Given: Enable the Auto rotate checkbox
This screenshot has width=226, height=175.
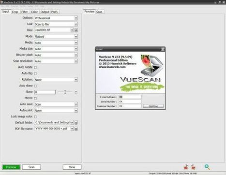Looking at the screenshot, I should coord(35,67).
